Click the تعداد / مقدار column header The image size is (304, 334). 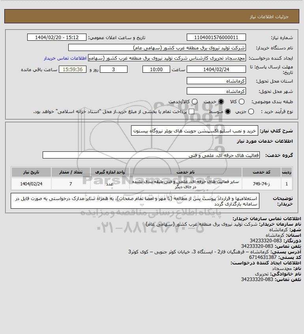[71, 172]
